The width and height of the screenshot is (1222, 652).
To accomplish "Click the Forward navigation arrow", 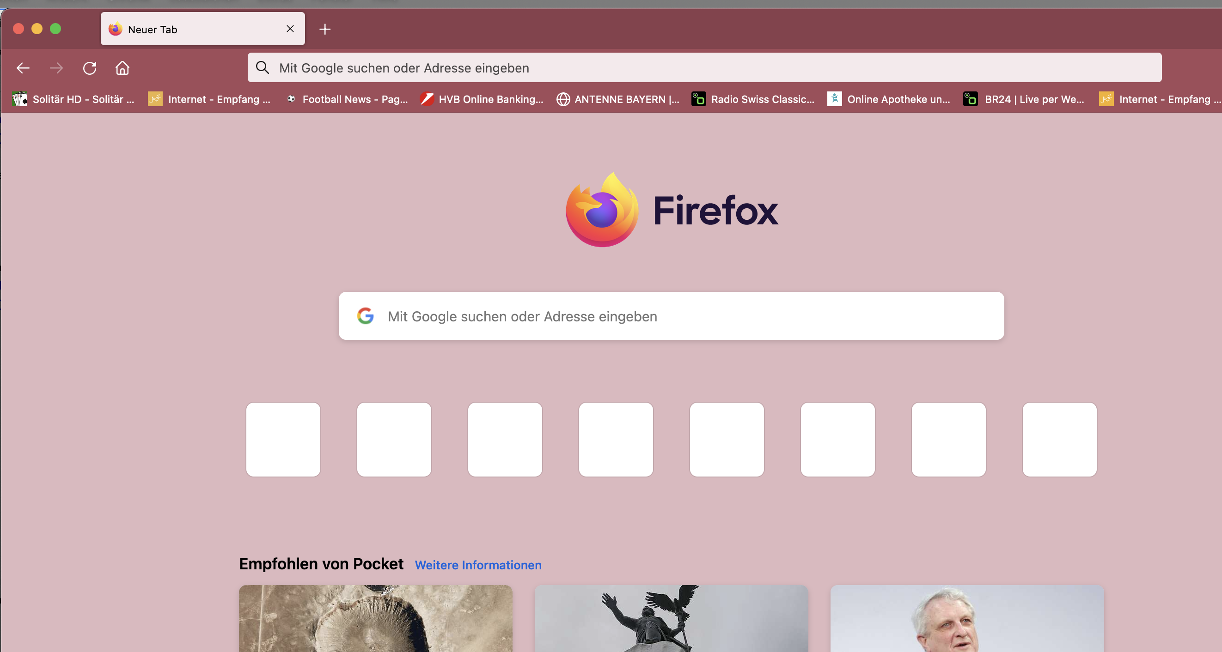I will coord(56,68).
